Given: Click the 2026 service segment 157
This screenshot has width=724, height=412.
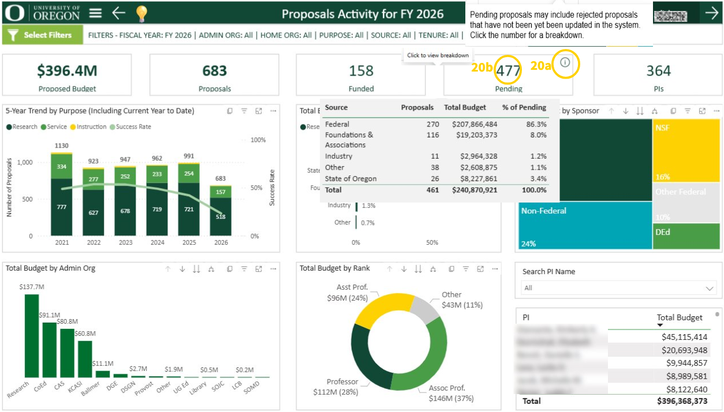Looking at the screenshot, I should point(221,192).
